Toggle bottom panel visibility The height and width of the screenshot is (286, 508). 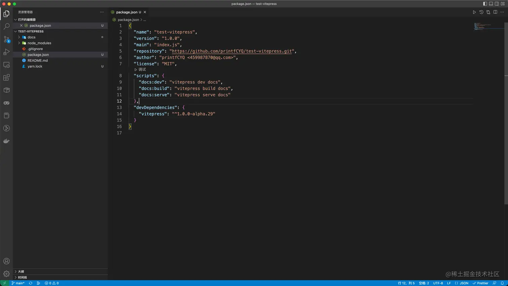click(491, 4)
